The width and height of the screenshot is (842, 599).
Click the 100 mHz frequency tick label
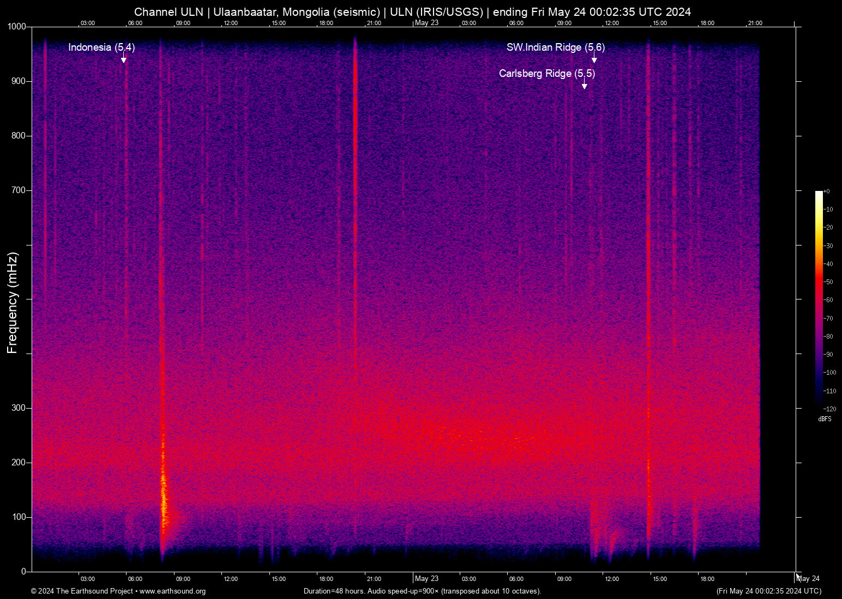(19, 517)
